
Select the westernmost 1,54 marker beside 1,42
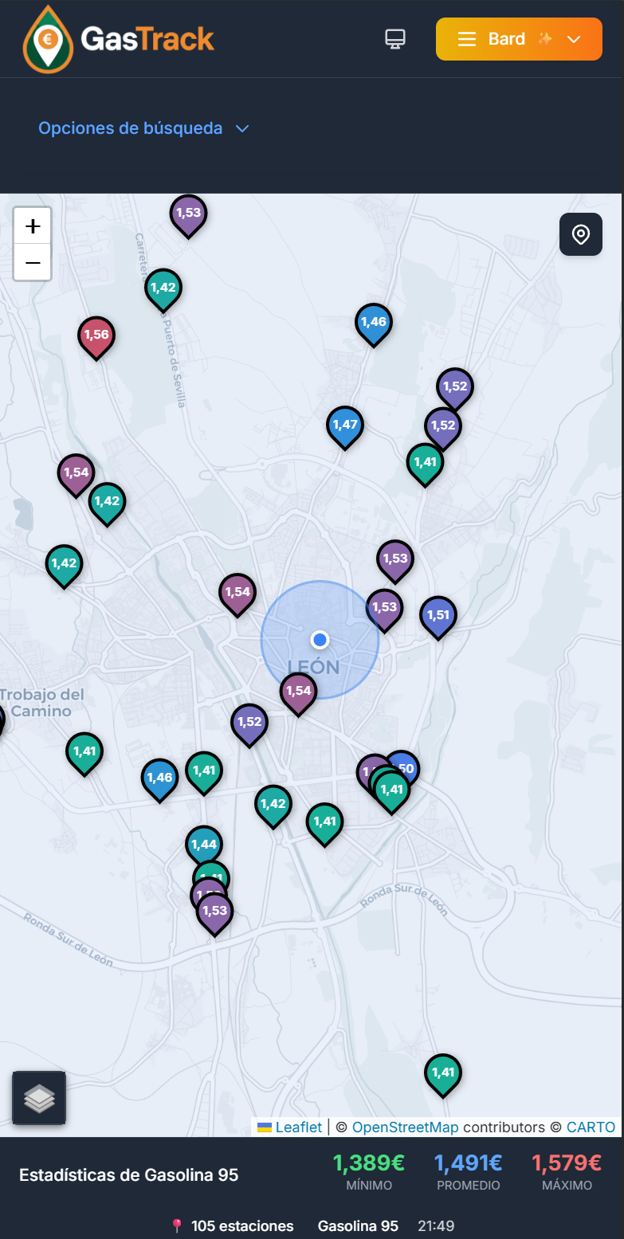(x=76, y=475)
